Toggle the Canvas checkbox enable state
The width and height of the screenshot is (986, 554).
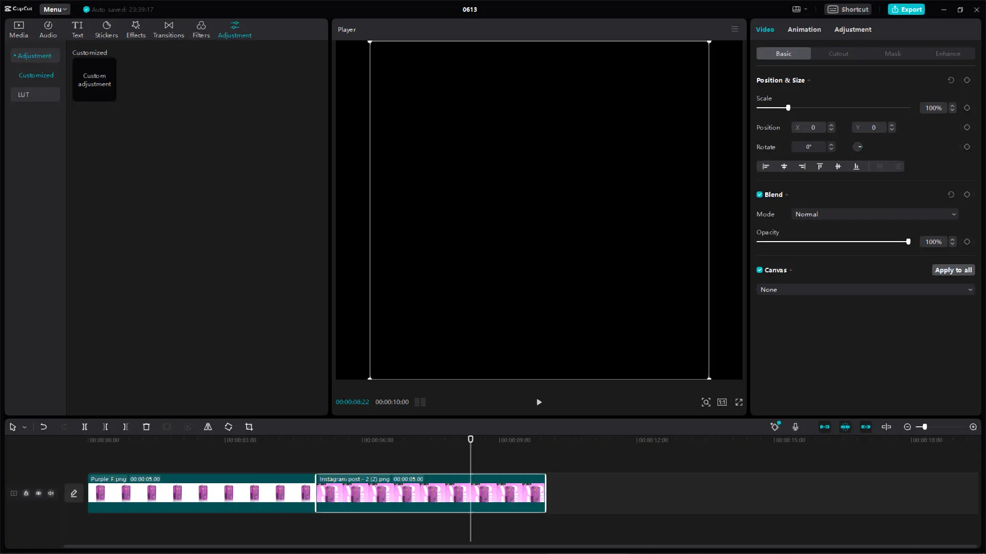coord(760,270)
